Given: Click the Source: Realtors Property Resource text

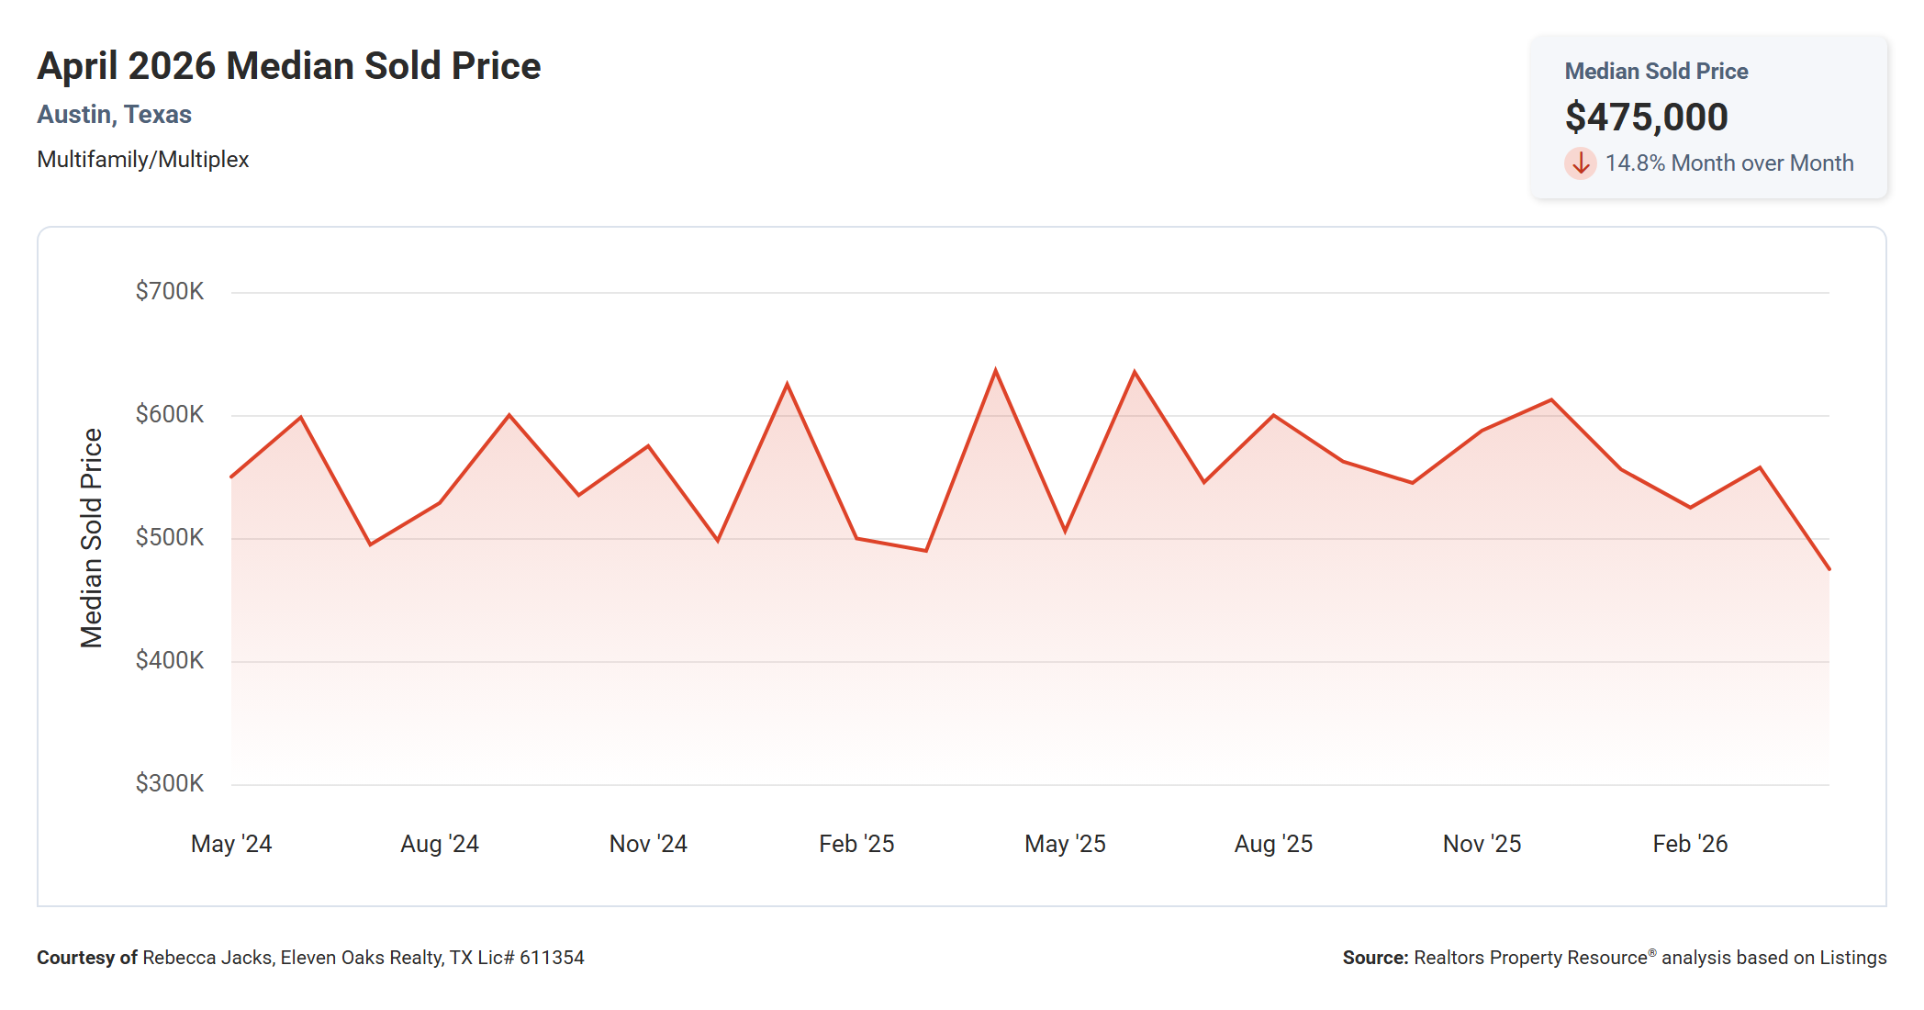Looking at the screenshot, I should click(1615, 958).
